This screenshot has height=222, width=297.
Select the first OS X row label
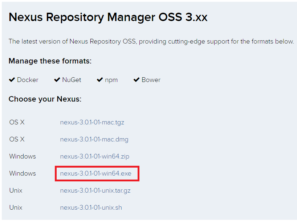[17, 122]
